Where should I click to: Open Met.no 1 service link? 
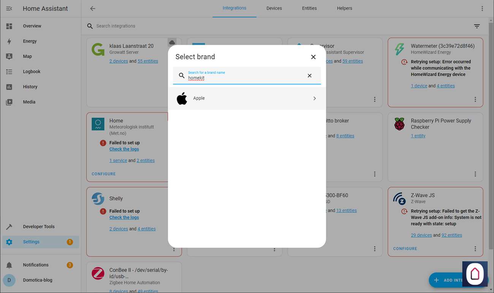pyautogui.click(x=118, y=160)
